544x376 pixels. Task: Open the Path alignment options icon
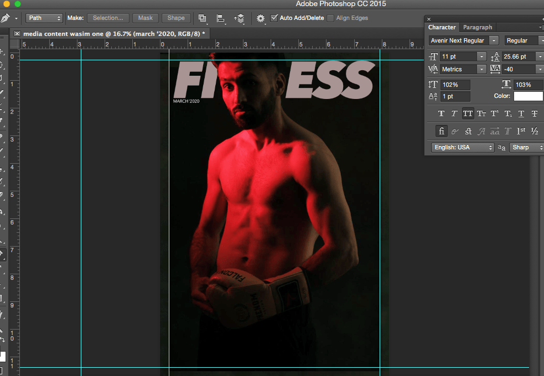tap(221, 18)
